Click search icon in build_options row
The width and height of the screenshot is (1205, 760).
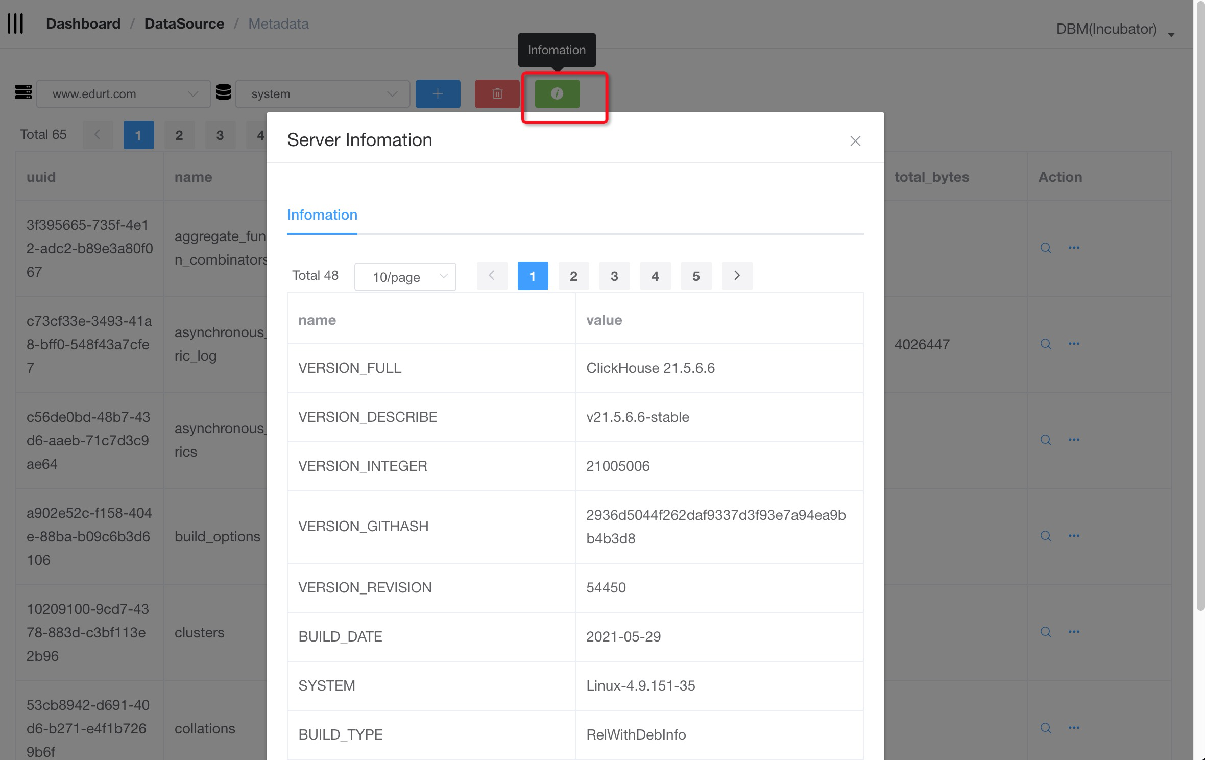coord(1045,536)
